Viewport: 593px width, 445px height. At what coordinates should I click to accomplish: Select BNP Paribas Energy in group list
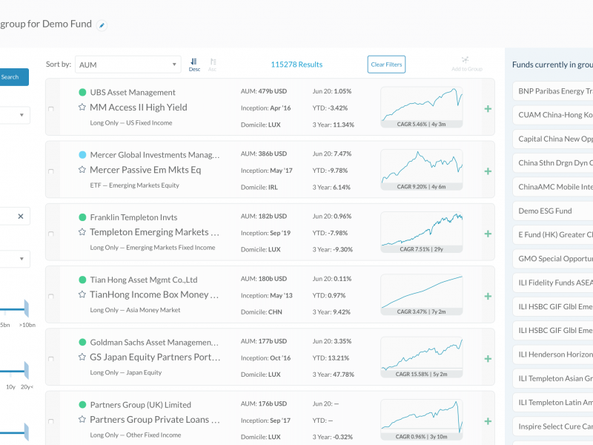tap(553, 91)
